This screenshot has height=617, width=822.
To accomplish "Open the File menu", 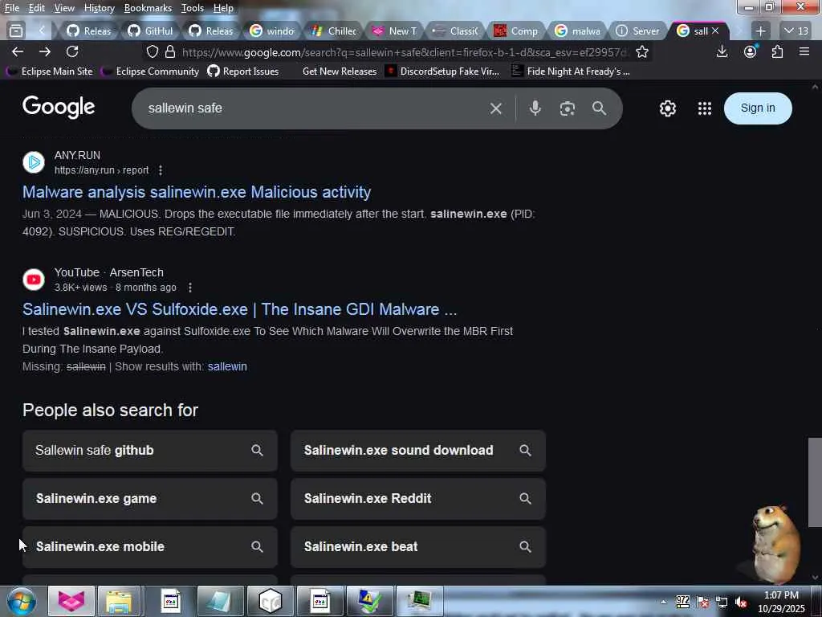I will point(11,8).
